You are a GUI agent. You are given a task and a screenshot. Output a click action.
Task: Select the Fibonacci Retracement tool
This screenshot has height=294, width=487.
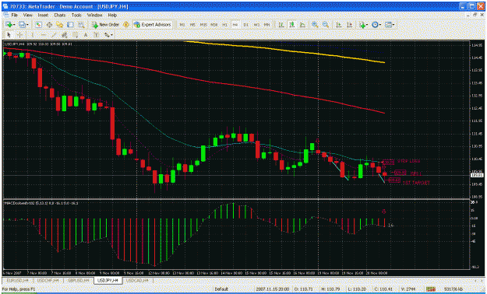[75, 35]
